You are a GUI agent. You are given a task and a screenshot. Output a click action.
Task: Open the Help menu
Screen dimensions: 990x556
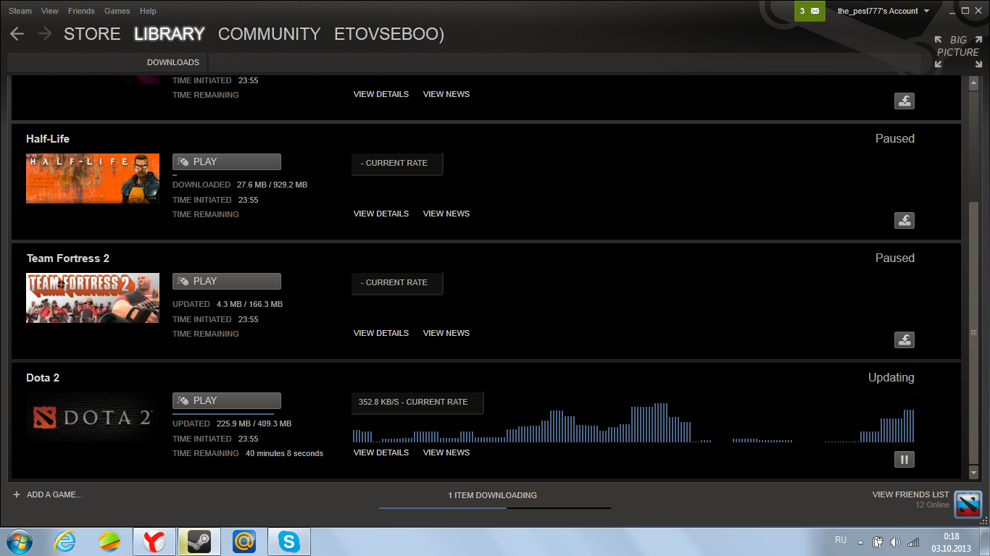[x=148, y=11]
